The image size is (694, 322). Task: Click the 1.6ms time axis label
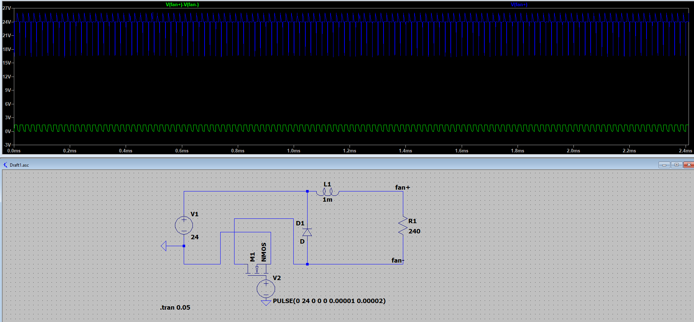(462, 151)
